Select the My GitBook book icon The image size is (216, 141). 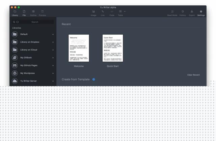click(15, 58)
